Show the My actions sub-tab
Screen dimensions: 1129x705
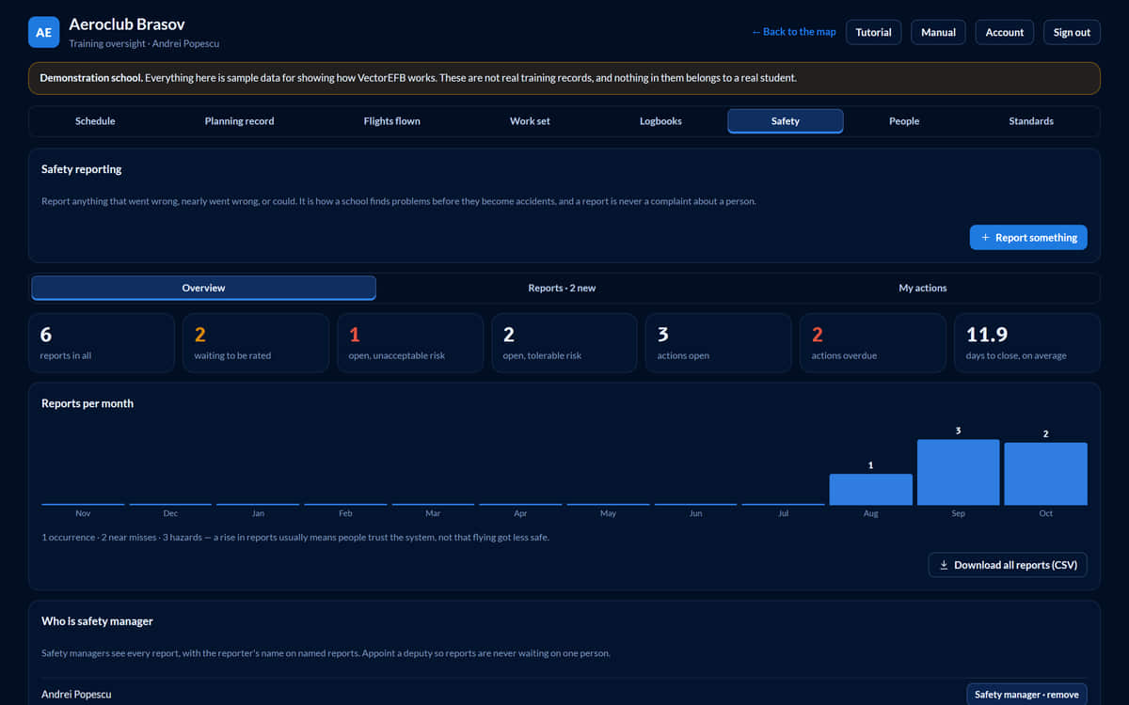coord(923,288)
